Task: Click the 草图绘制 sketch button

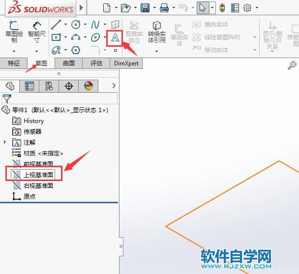Action: coord(14,31)
